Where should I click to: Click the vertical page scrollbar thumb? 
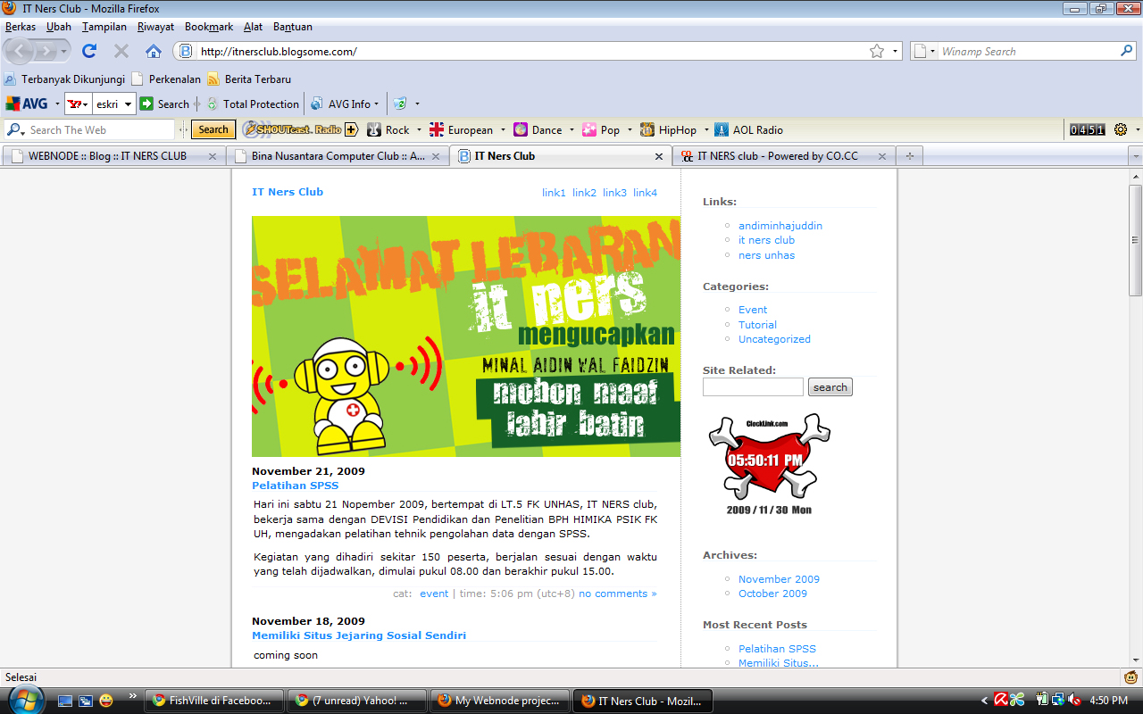[1135, 239]
